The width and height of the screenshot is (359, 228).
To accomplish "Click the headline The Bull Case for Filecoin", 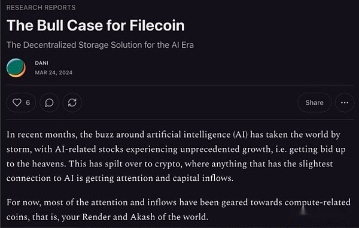I will 96,25.
